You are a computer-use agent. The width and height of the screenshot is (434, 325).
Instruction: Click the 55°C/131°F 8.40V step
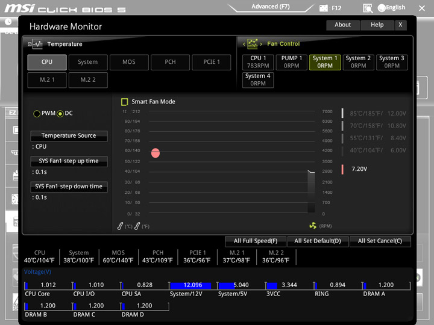374,138
